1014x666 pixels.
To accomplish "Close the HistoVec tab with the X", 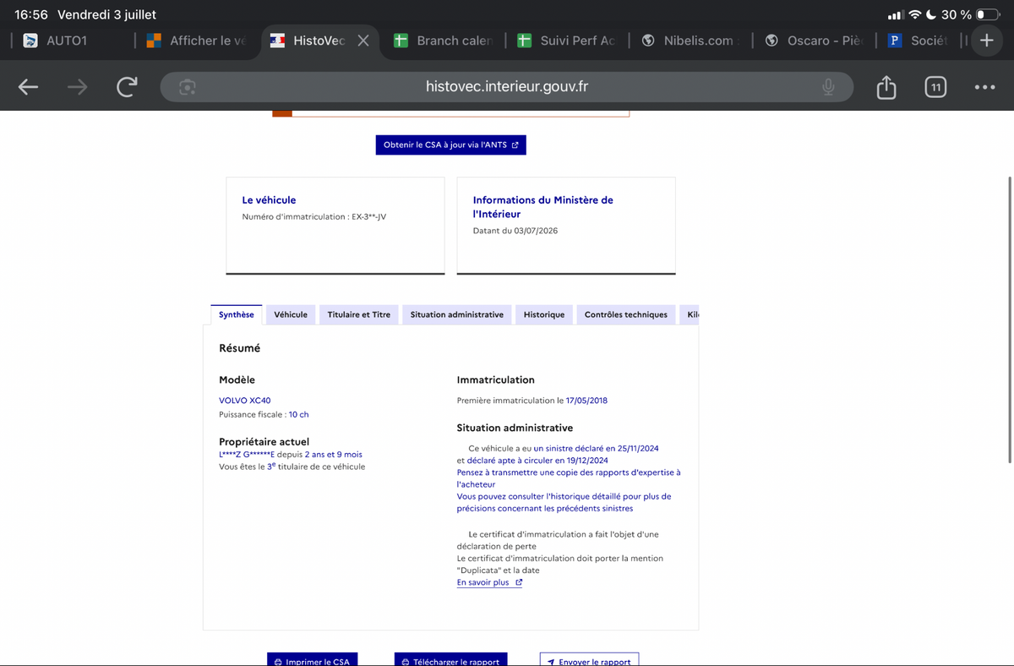I will pyautogui.click(x=363, y=41).
